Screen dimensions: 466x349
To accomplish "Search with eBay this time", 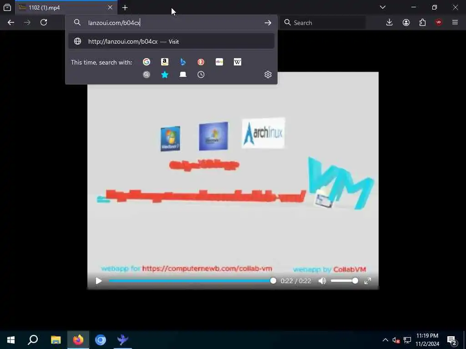I will (219, 62).
